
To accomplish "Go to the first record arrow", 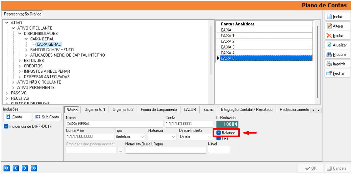I will pyautogui.click(x=7, y=168).
